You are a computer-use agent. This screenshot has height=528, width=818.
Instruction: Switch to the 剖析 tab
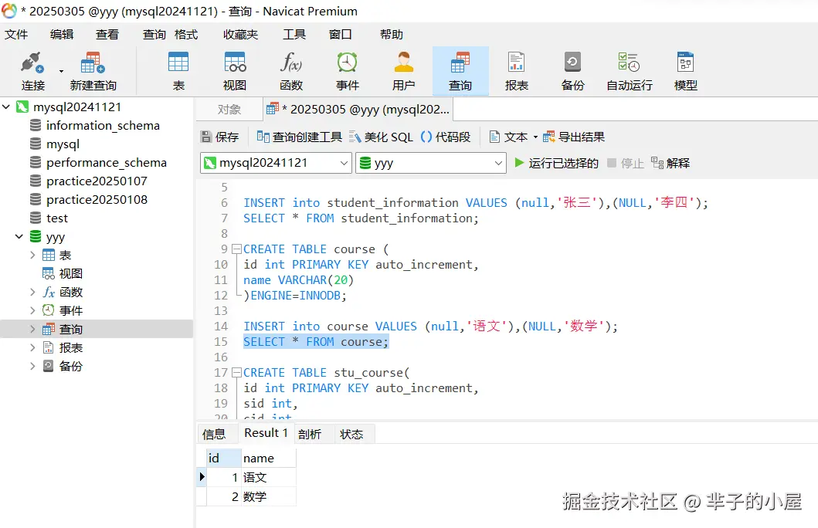pos(310,434)
